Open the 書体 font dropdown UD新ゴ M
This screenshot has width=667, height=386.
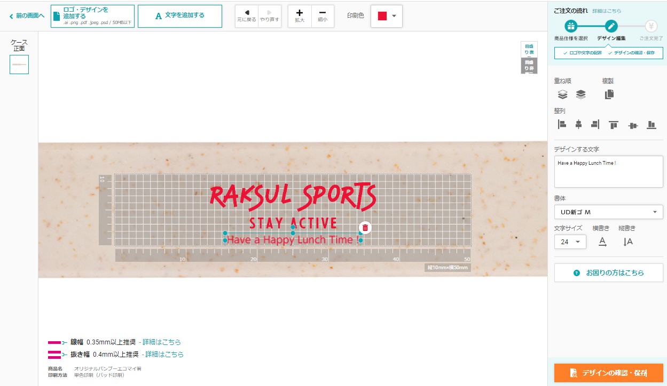coord(609,212)
